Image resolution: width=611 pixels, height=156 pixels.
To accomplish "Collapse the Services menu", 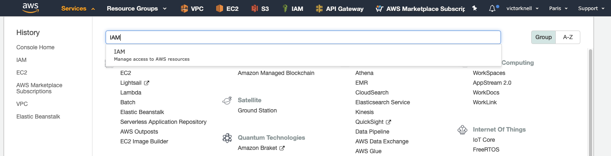I will 78,9.
